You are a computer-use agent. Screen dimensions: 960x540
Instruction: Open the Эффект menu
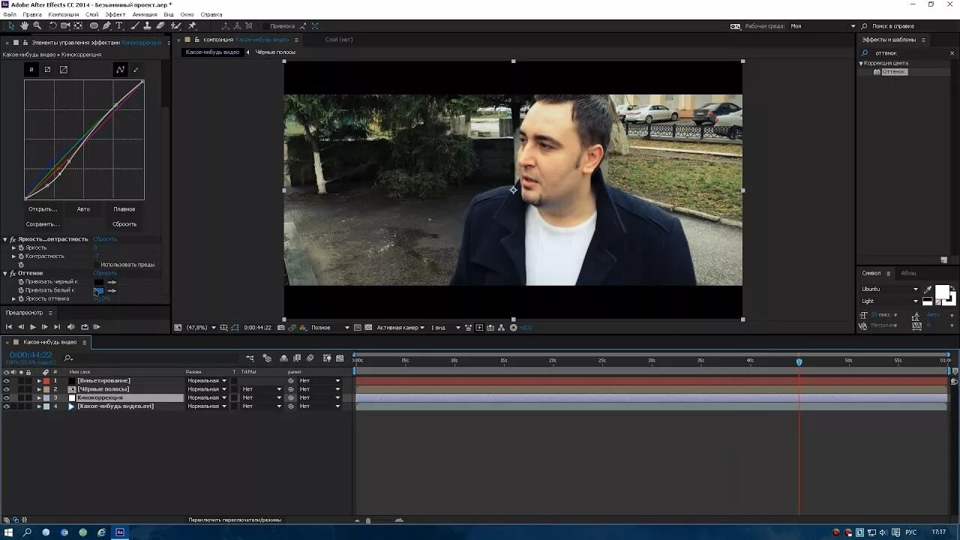pos(115,14)
